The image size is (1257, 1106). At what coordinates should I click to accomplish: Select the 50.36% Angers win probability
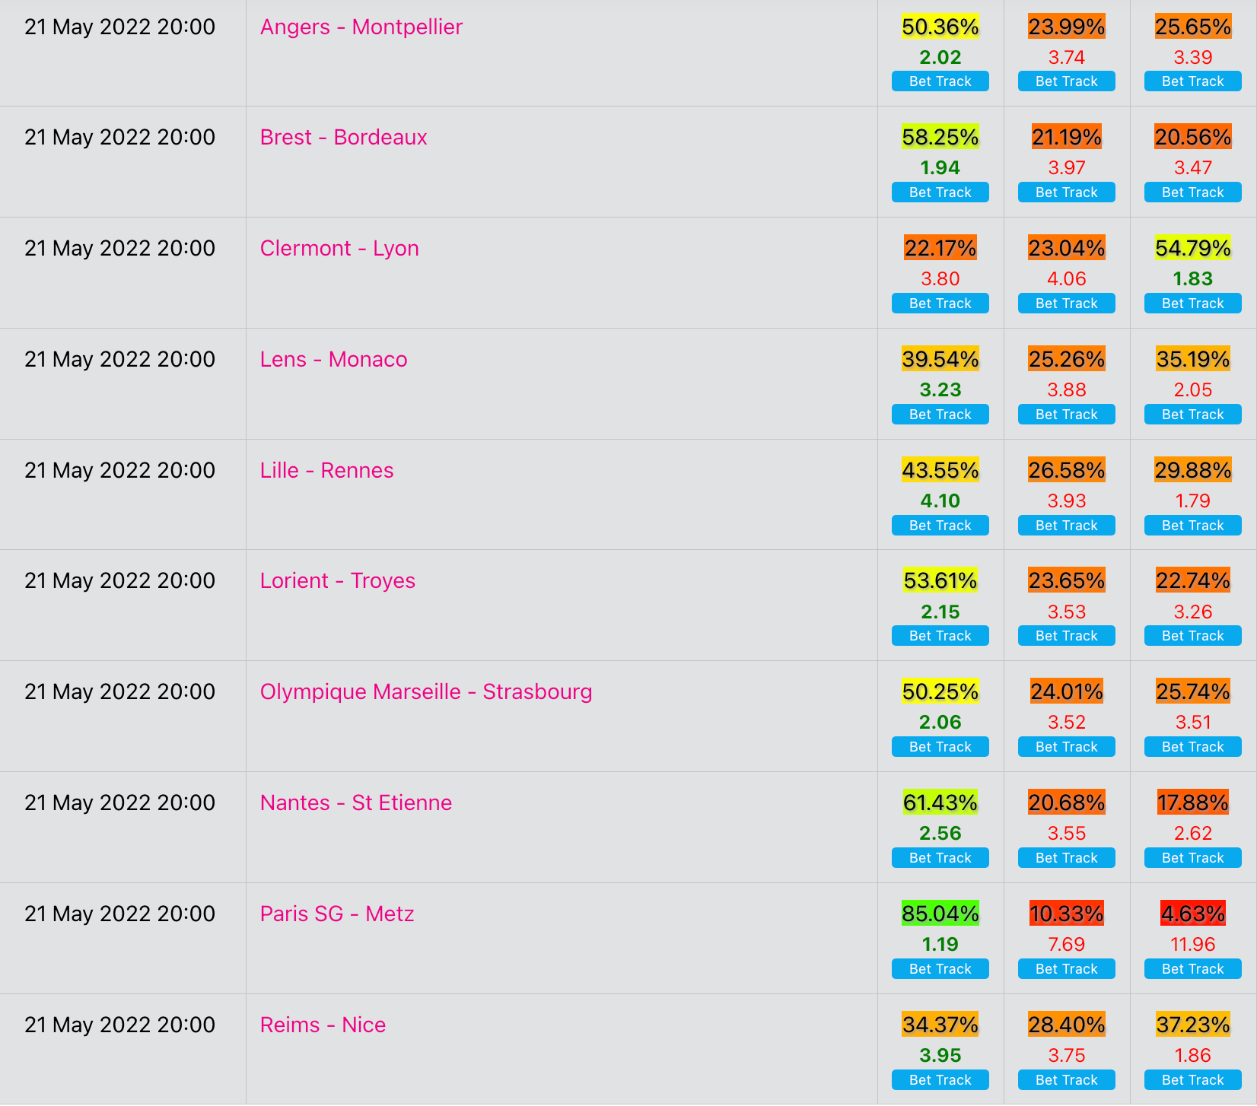(x=940, y=27)
